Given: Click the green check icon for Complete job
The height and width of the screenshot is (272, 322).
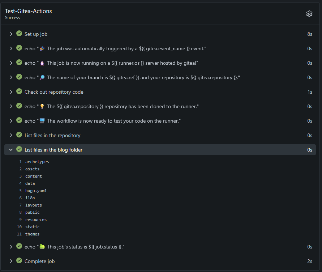Looking at the screenshot, I should 19,261.
